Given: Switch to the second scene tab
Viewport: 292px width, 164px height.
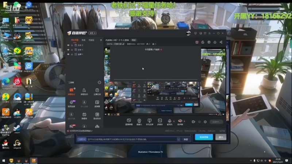Looking at the screenshot, I should [x=84, y=40].
